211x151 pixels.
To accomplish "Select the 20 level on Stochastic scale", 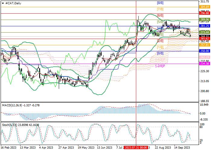I will click(x=201, y=140).
